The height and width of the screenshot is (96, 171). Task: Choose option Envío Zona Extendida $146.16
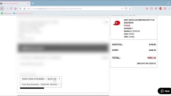41,85
